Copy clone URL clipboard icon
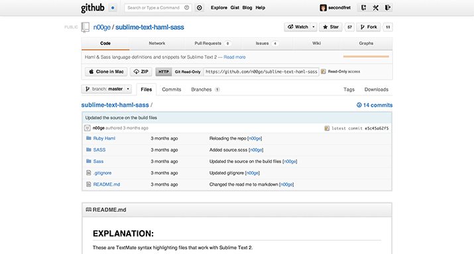474x254 pixels. click(323, 72)
